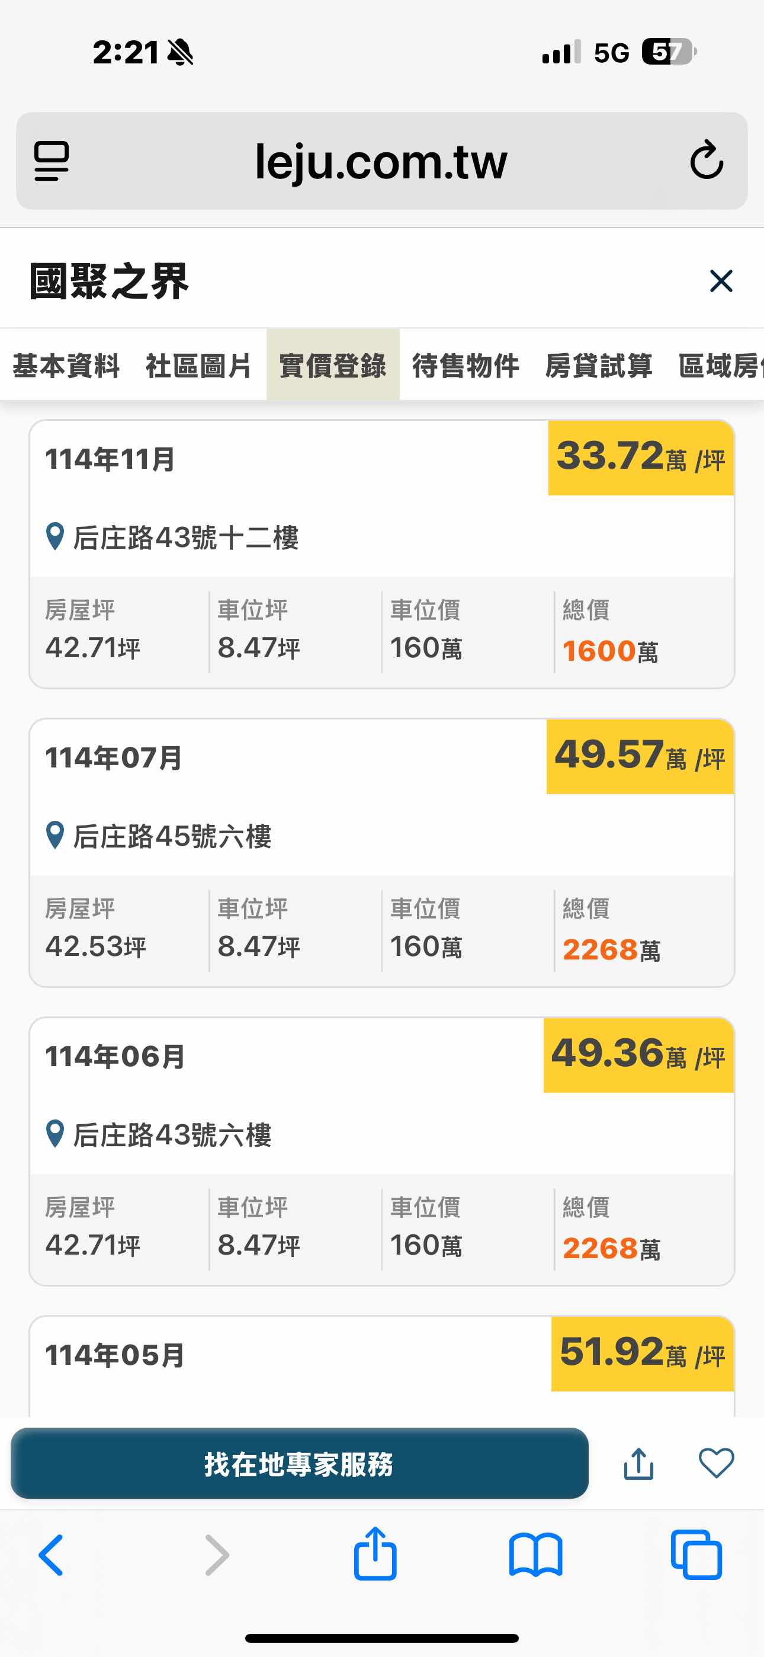This screenshot has height=1657, width=764.
Task: Go to the 待售物件 tab
Action: (466, 366)
